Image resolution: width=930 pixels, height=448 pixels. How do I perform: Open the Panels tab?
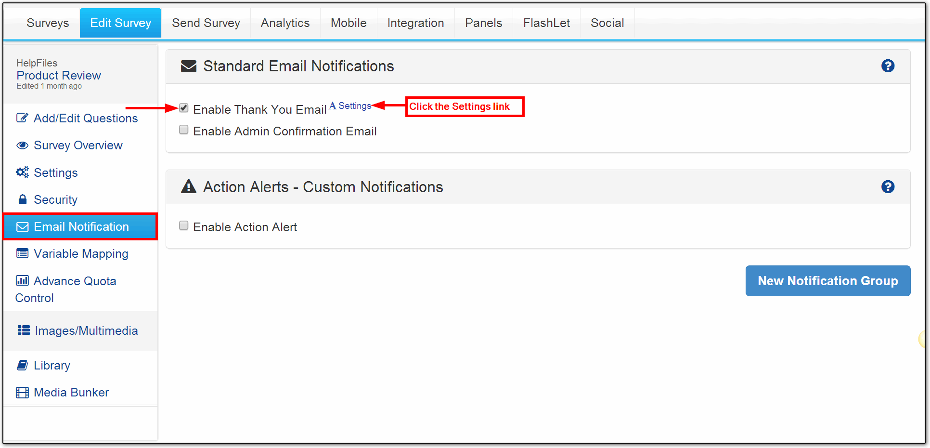coord(484,23)
